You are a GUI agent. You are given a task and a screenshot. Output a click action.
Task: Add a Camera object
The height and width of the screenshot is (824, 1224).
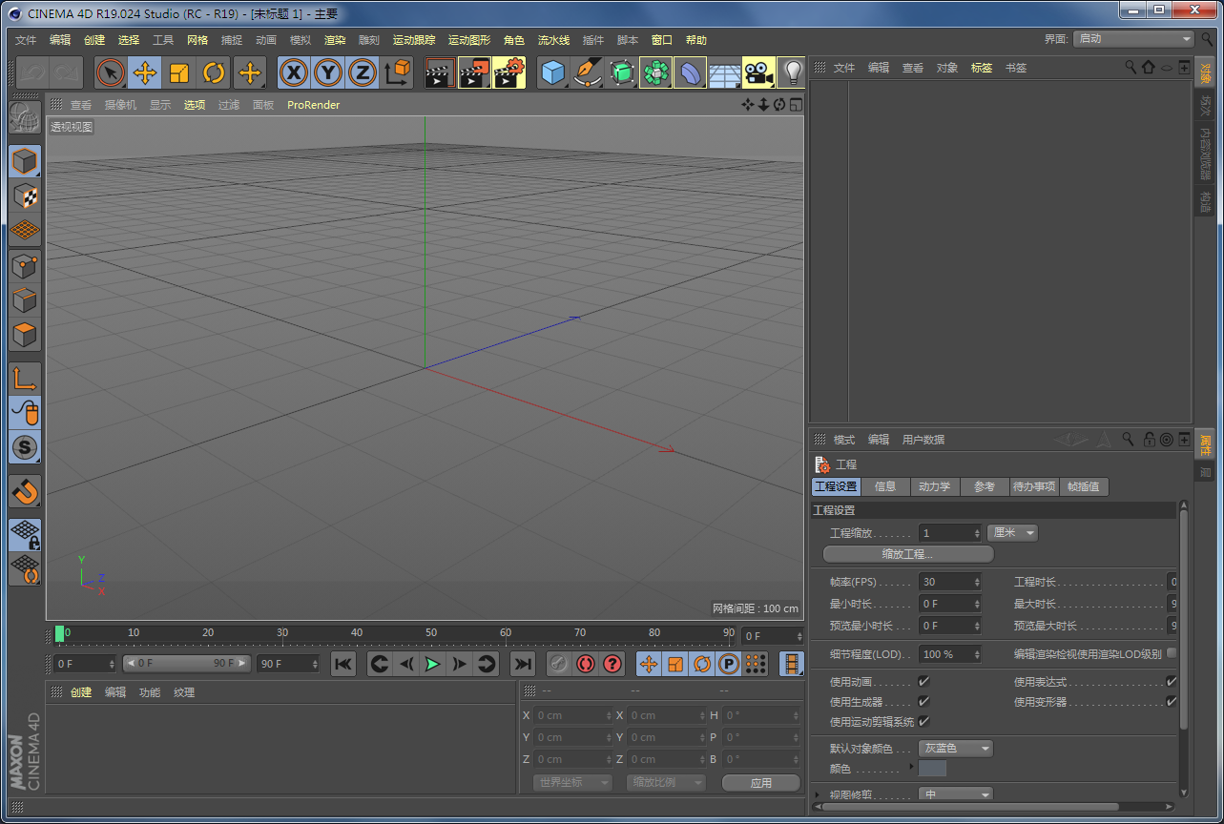757,72
